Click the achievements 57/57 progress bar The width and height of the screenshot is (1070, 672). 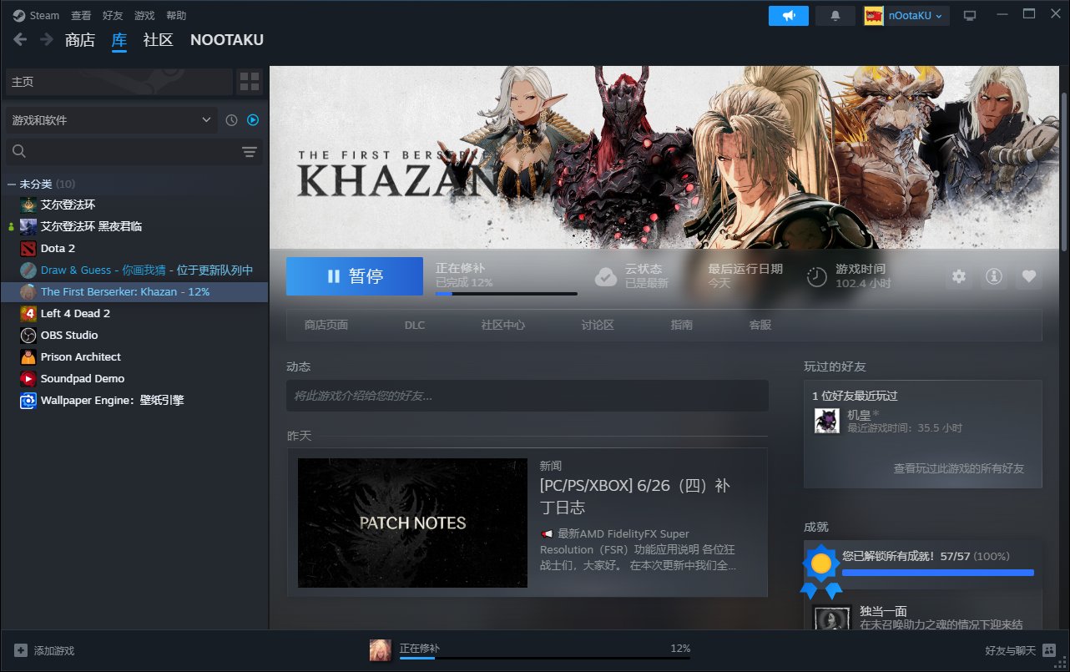(x=938, y=573)
